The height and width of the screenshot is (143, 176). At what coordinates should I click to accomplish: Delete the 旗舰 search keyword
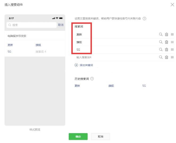pyautogui.click(x=166, y=42)
